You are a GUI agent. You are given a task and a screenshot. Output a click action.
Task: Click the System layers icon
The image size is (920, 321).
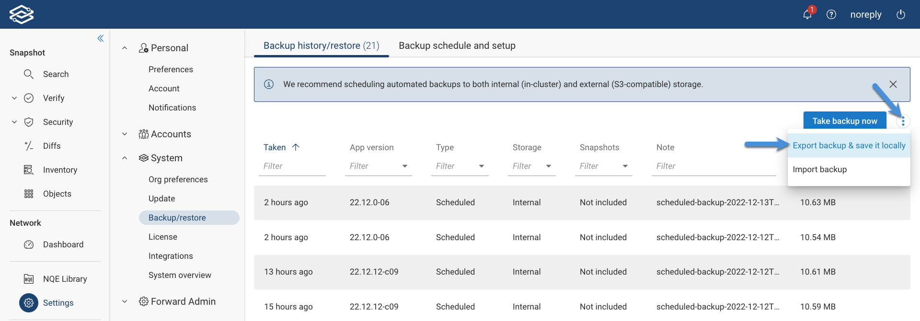(x=143, y=158)
